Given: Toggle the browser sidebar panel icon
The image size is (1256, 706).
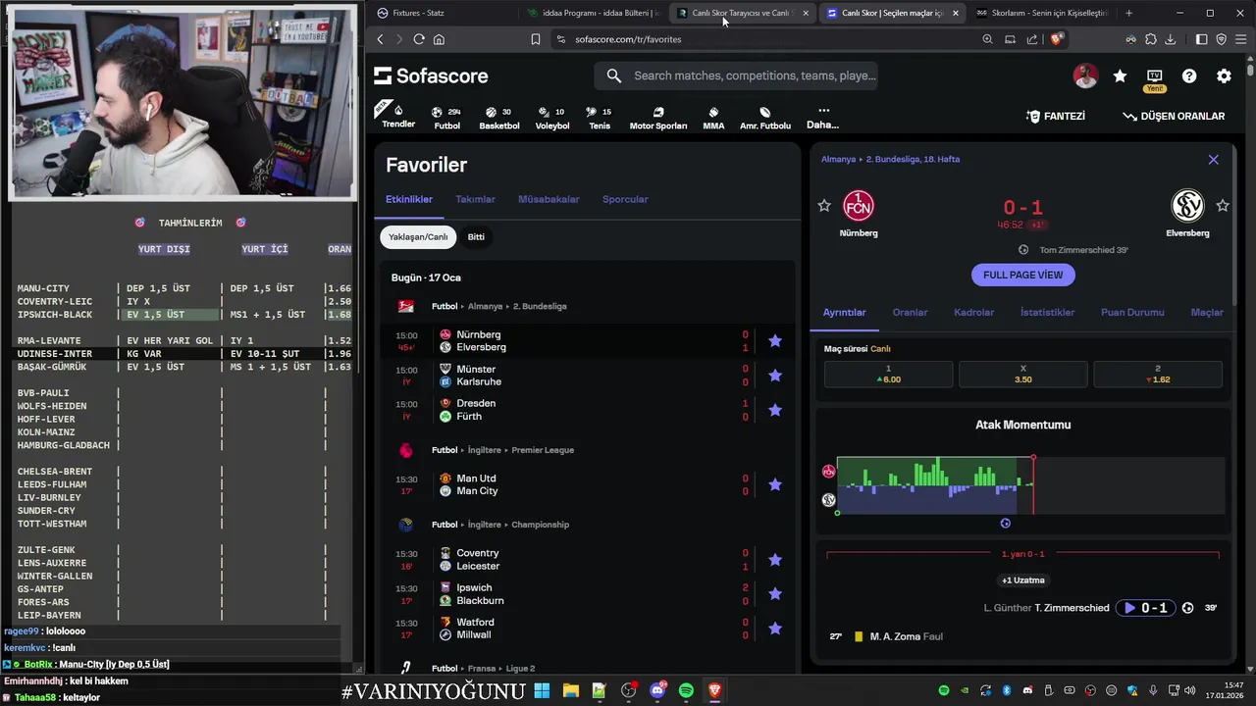Looking at the screenshot, I should click(x=1201, y=39).
